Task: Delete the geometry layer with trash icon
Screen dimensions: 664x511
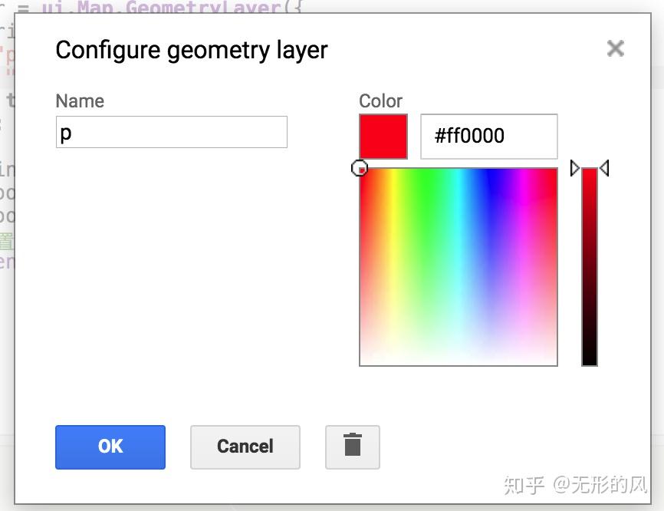Action: 353,447
